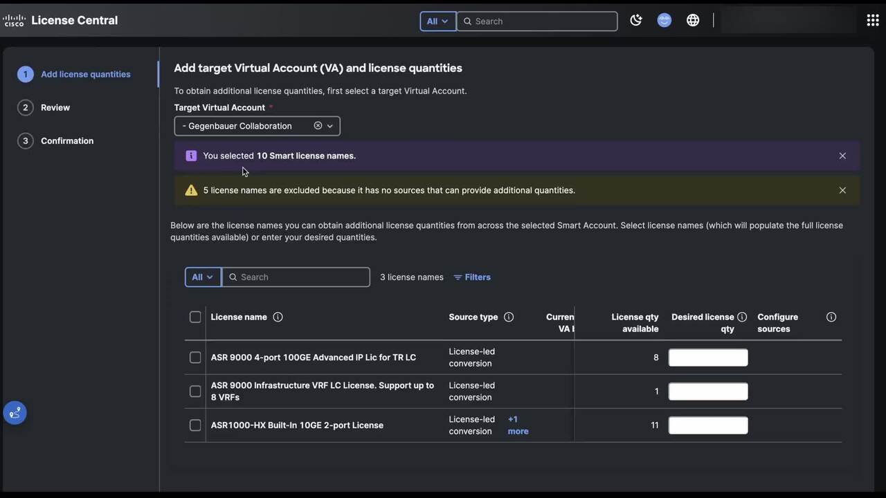The image size is (886, 498).
Task: Open the user profile avatar
Action: click(x=664, y=21)
